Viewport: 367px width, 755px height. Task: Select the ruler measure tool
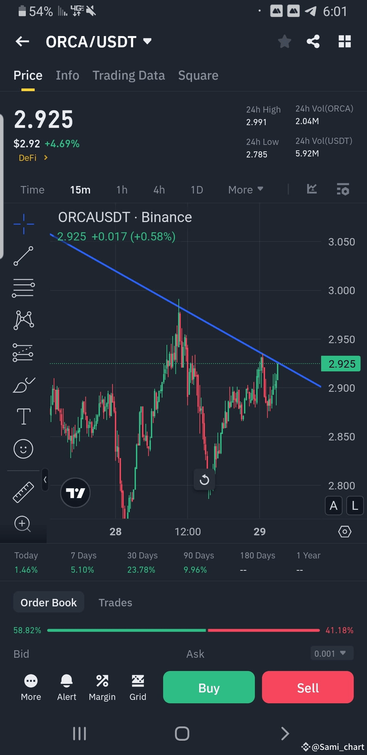pyautogui.click(x=23, y=492)
